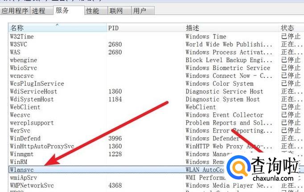Open the 用户 tab

[x=140, y=11]
